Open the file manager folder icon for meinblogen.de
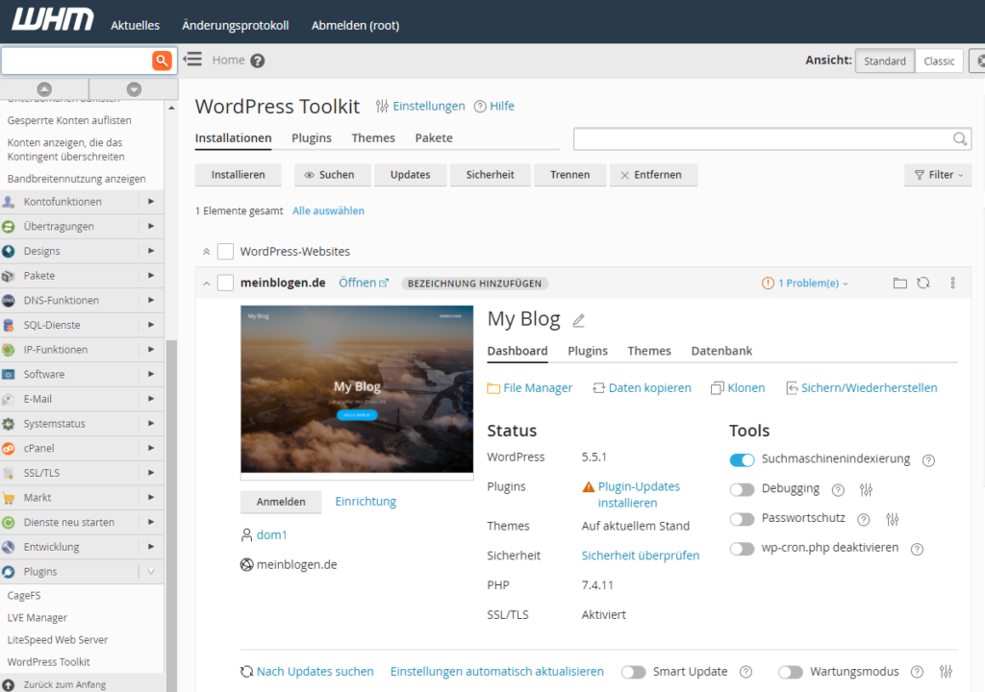Image resolution: width=985 pixels, height=692 pixels. [x=900, y=284]
